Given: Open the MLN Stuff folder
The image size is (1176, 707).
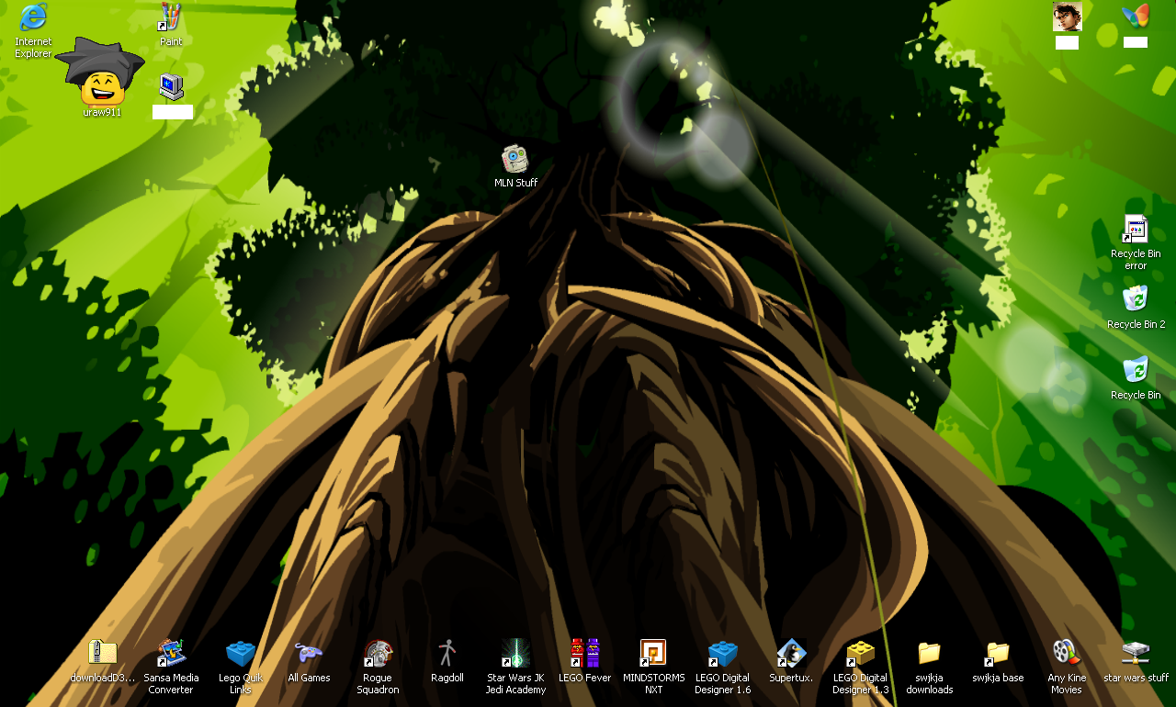Looking at the screenshot, I should 514,161.
